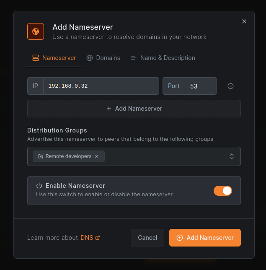This screenshot has width=266, height=270.
Task: Switch to the Domains tab
Action: pos(103,58)
